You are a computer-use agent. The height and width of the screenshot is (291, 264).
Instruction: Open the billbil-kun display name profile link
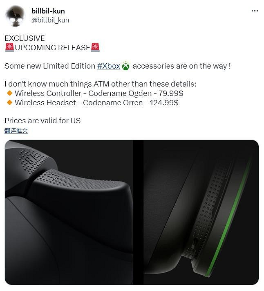tap(48, 11)
